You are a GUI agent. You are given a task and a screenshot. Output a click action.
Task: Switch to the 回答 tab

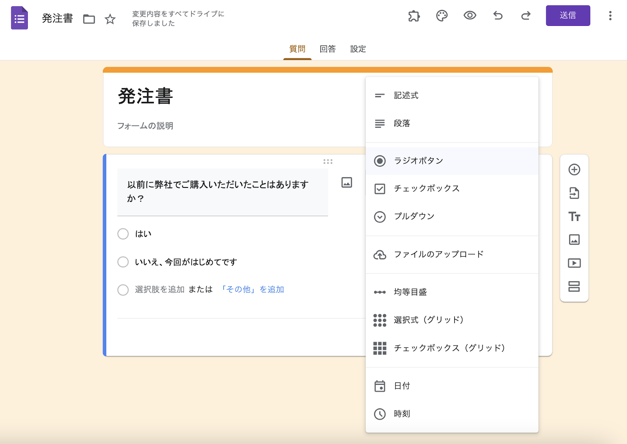tap(328, 49)
